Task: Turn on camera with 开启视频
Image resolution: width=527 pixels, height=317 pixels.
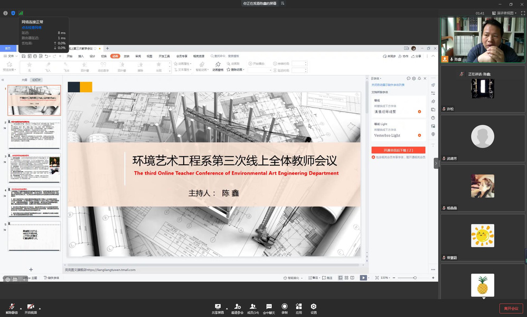Action: click(31, 306)
